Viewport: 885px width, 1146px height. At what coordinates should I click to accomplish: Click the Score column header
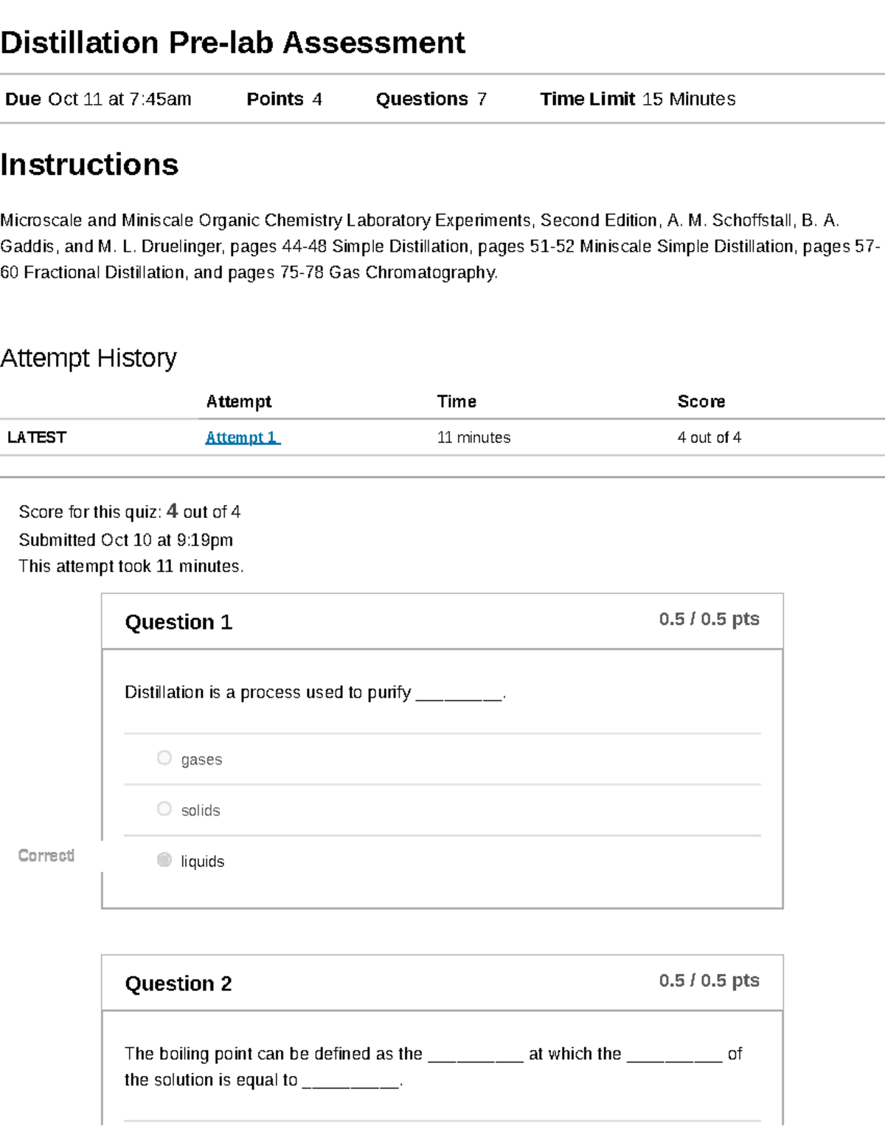point(701,401)
